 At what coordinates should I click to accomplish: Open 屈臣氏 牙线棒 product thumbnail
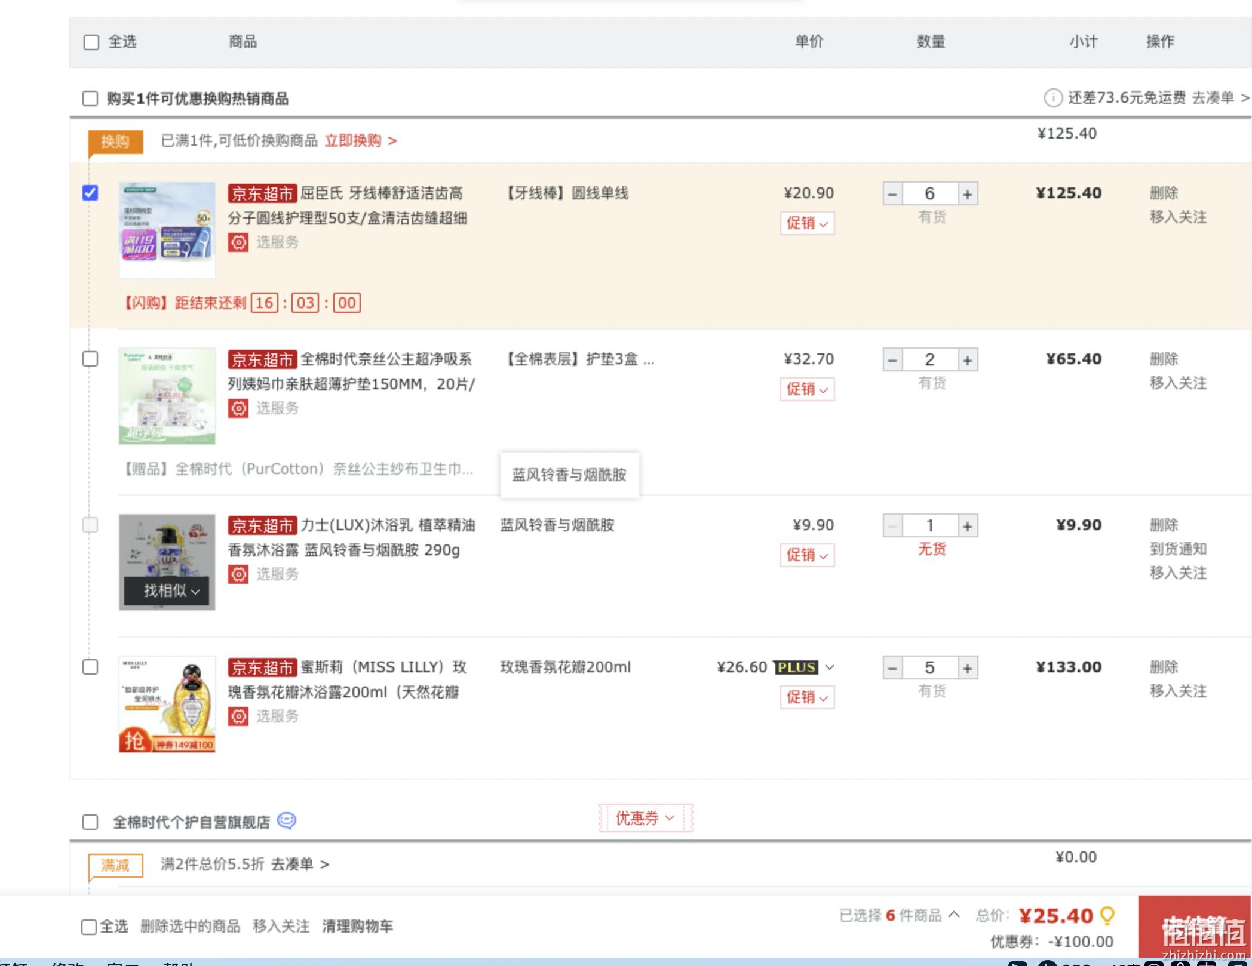click(x=167, y=230)
